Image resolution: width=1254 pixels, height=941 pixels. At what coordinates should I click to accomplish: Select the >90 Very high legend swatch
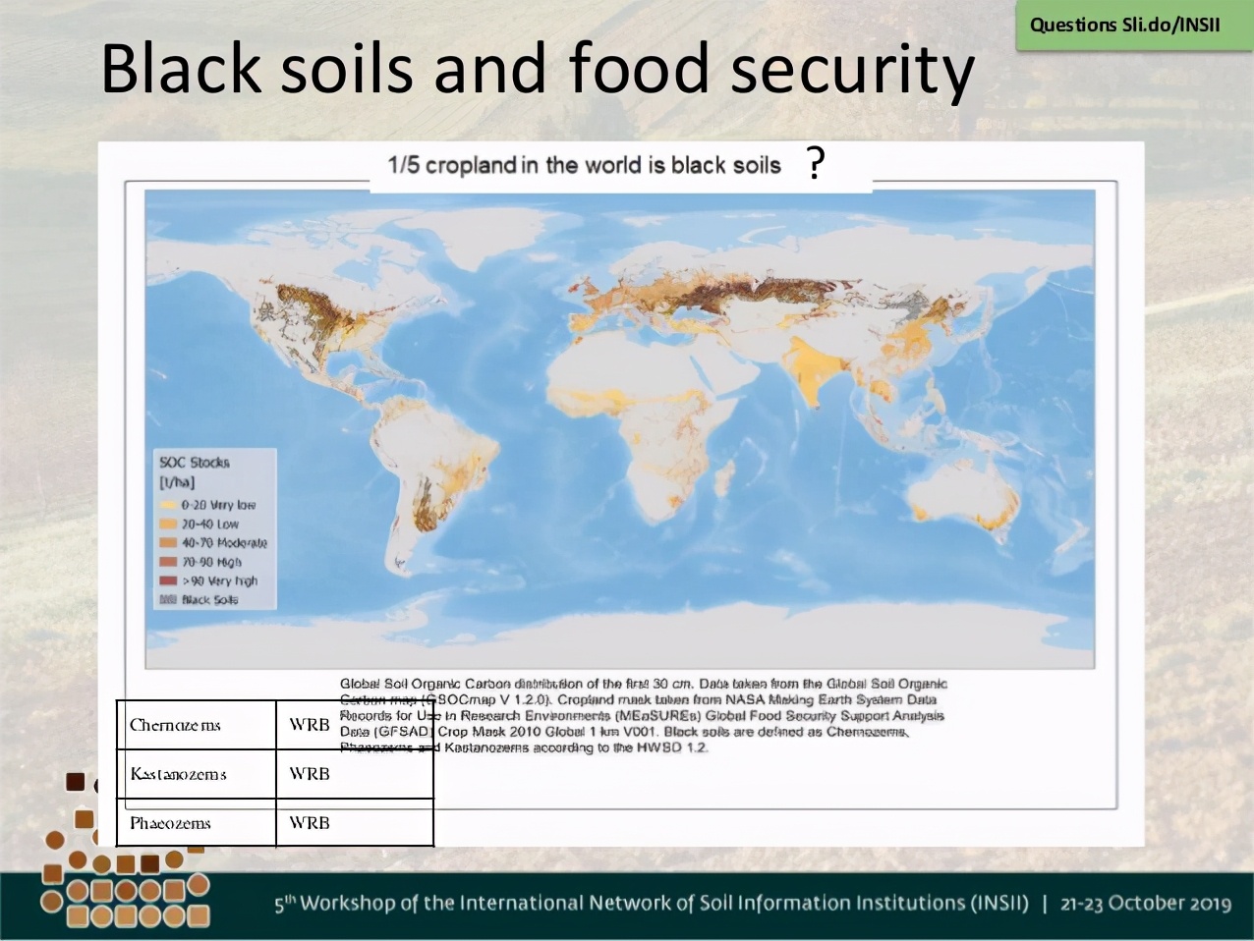pyautogui.click(x=168, y=581)
